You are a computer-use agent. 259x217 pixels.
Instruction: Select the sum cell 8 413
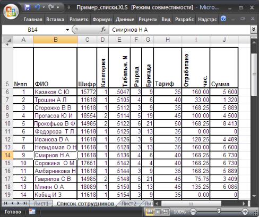(224, 123)
